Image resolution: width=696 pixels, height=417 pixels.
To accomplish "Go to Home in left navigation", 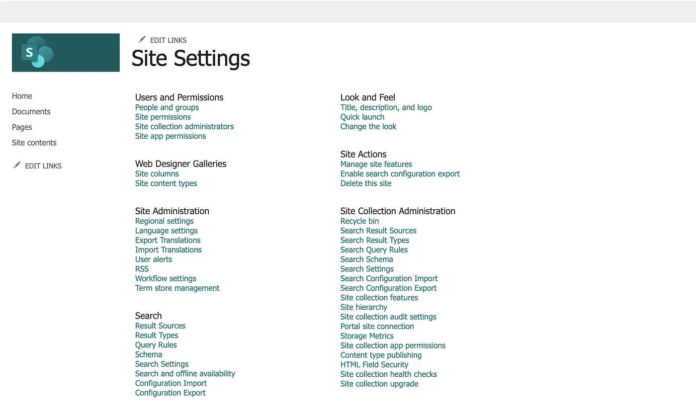I will point(22,96).
